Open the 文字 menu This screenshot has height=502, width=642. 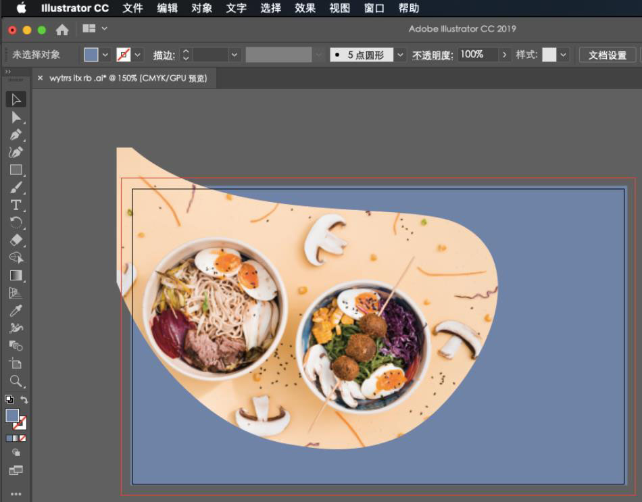[x=237, y=8]
